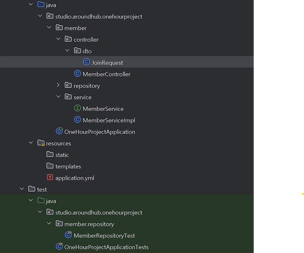Select the templates folder label
The image size is (304, 253).
(x=68, y=167)
